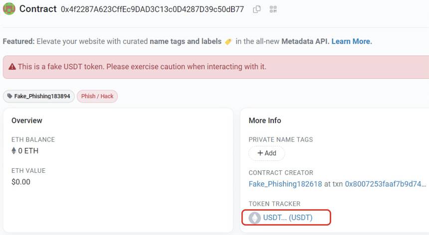Copy the contract address to clipboard
This screenshot has width=429, height=235.
[256, 9]
